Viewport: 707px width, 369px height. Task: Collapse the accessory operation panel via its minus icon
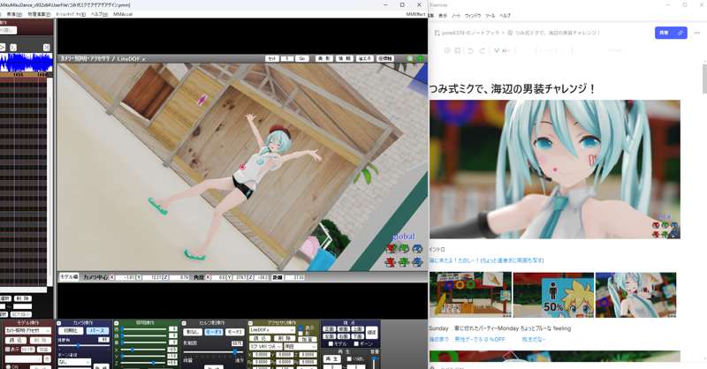click(250, 323)
